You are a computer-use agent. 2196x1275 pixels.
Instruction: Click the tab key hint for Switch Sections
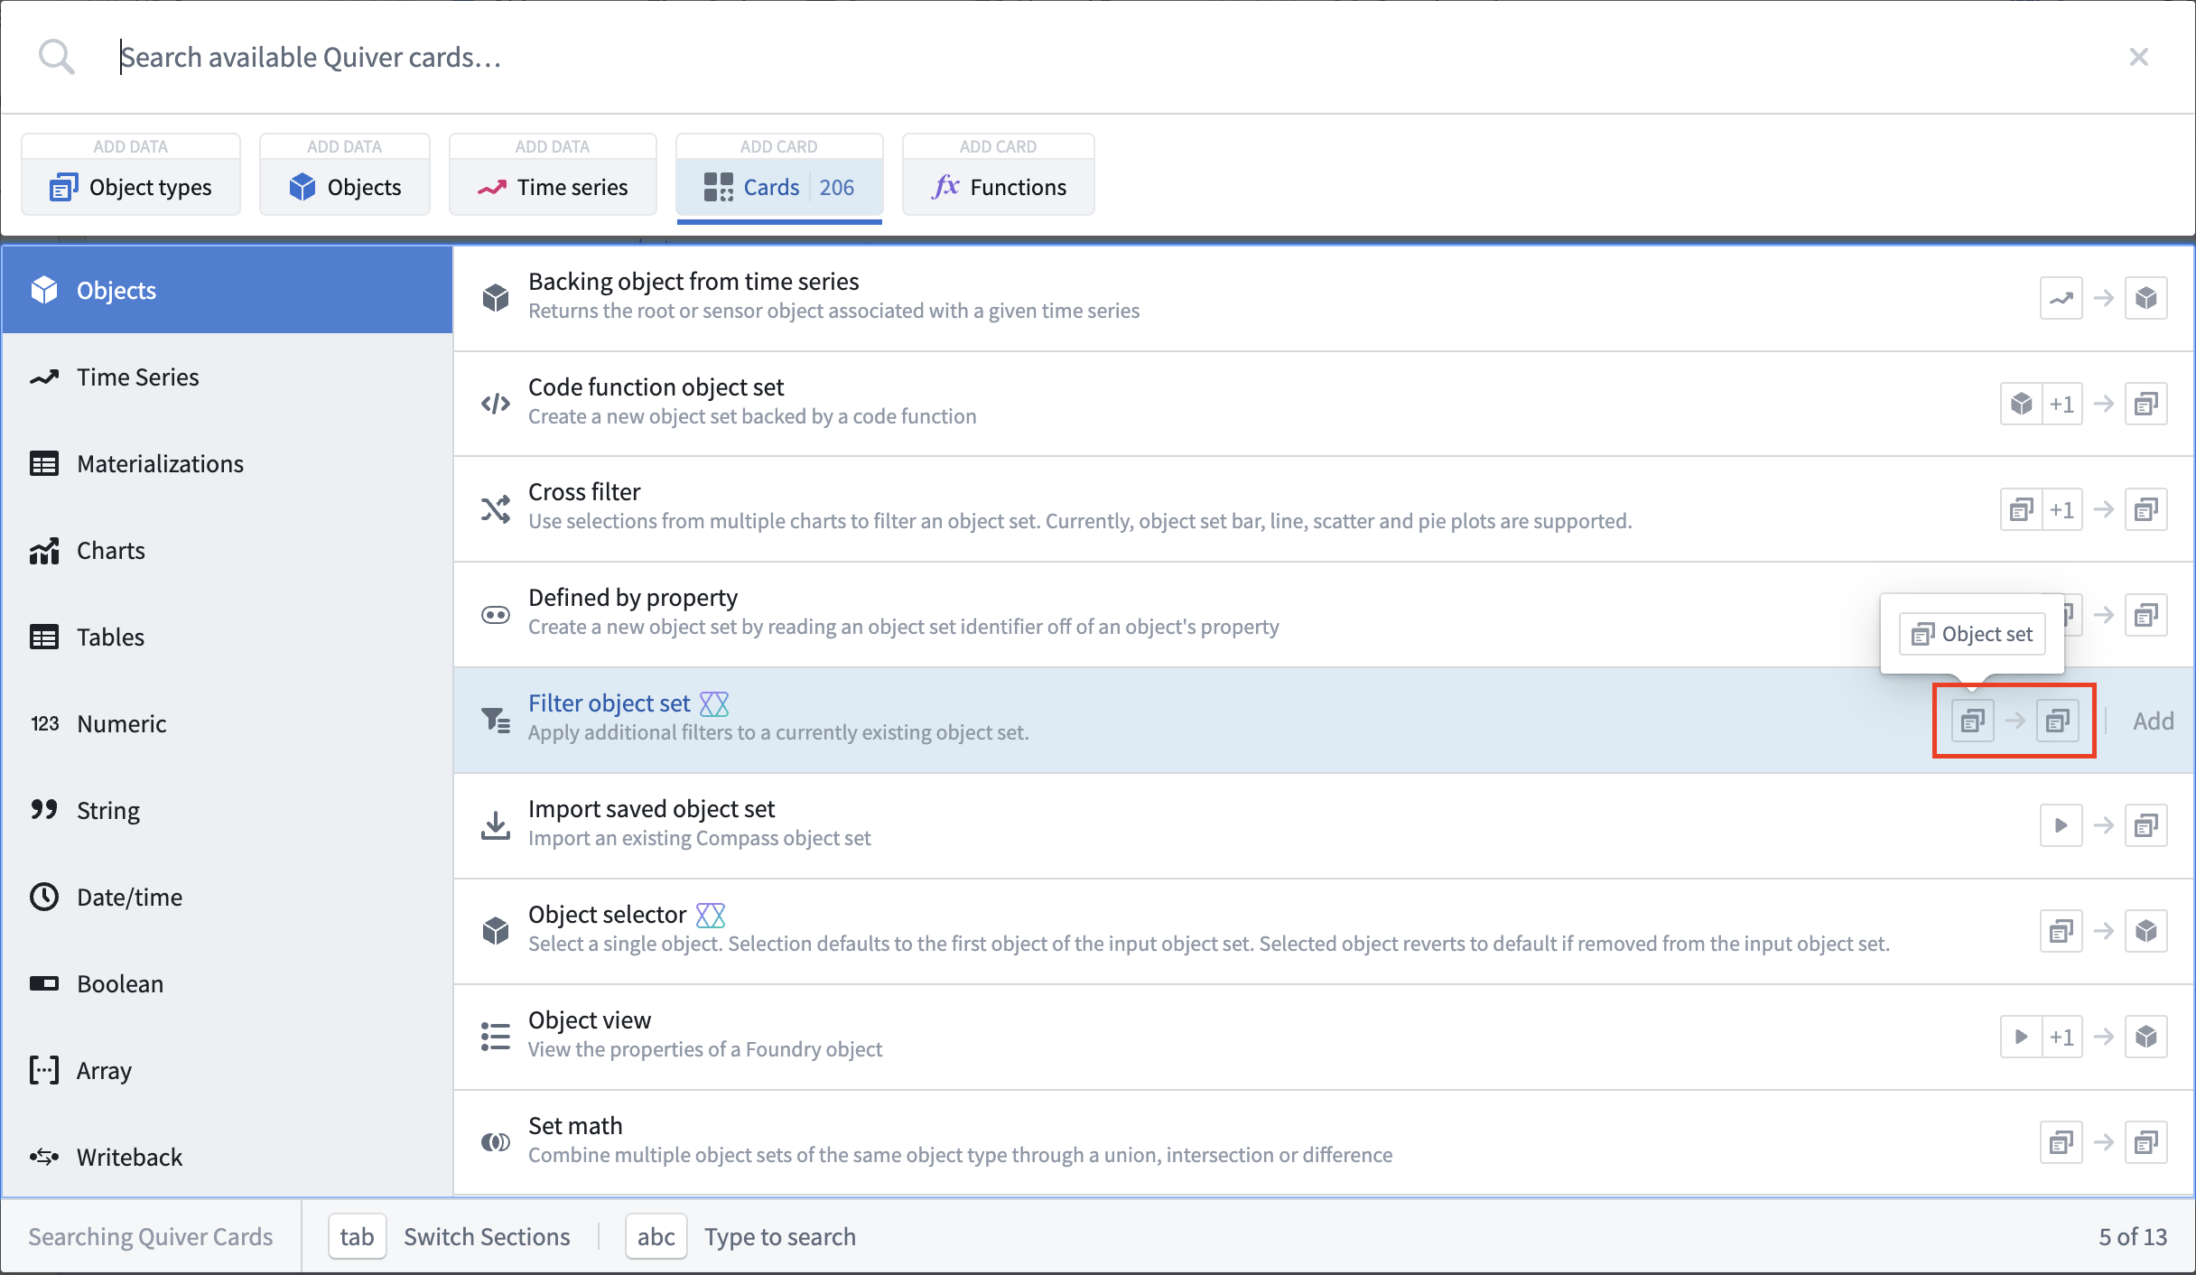coord(357,1236)
